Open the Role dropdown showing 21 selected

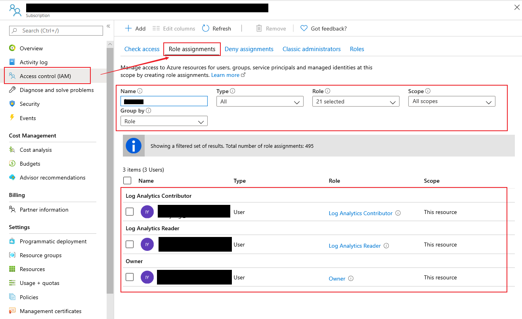[356, 101]
